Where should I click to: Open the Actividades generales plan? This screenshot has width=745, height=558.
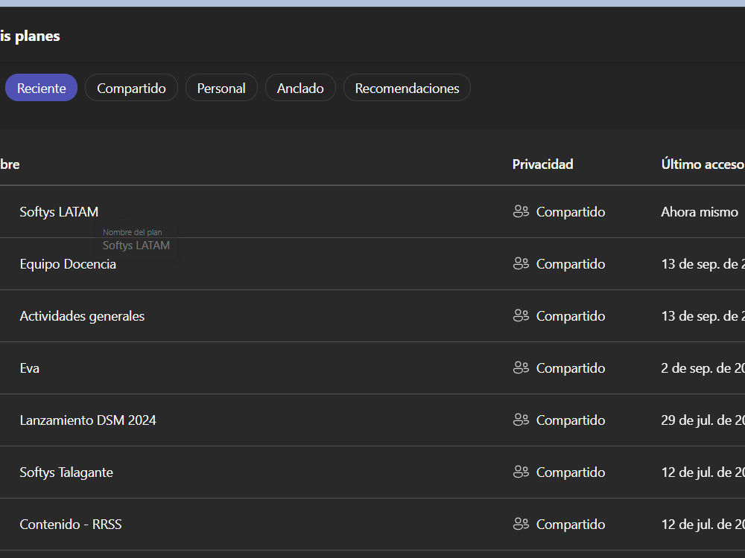point(82,316)
